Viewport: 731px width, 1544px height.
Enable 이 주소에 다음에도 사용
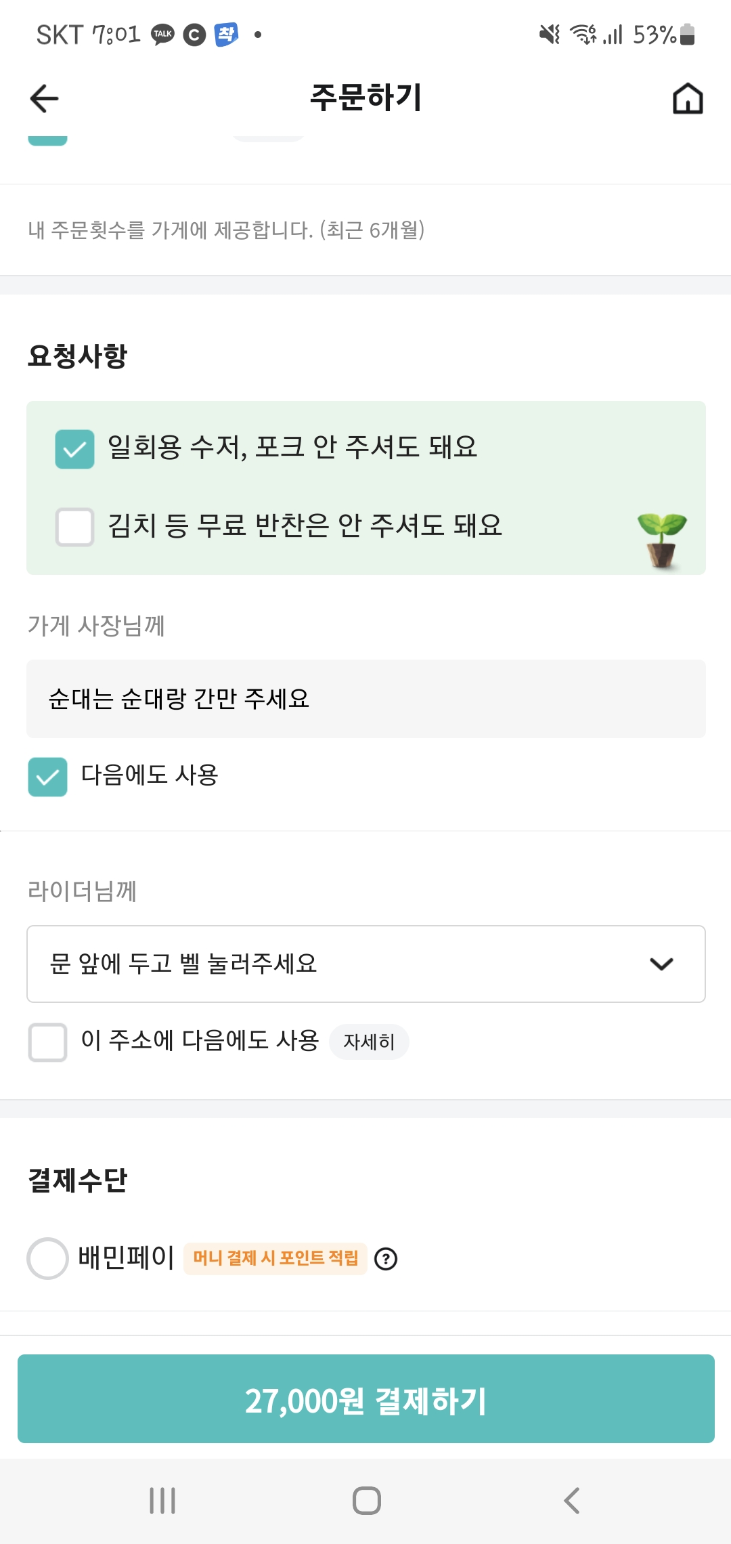(47, 1042)
